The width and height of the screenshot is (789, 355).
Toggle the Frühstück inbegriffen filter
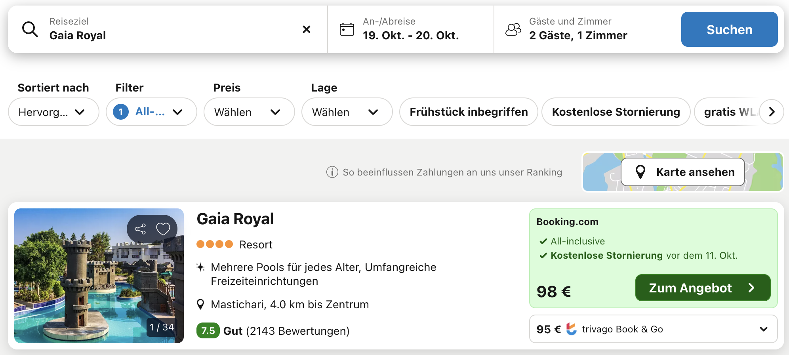pyautogui.click(x=469, y=112)
